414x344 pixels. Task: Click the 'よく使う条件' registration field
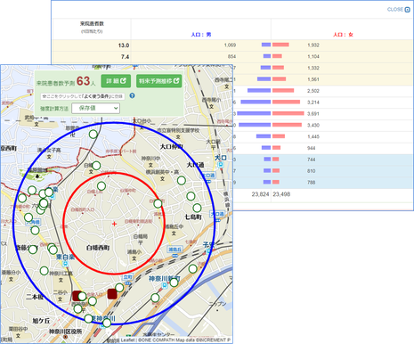pyautogui.click(x=83, y=96)
